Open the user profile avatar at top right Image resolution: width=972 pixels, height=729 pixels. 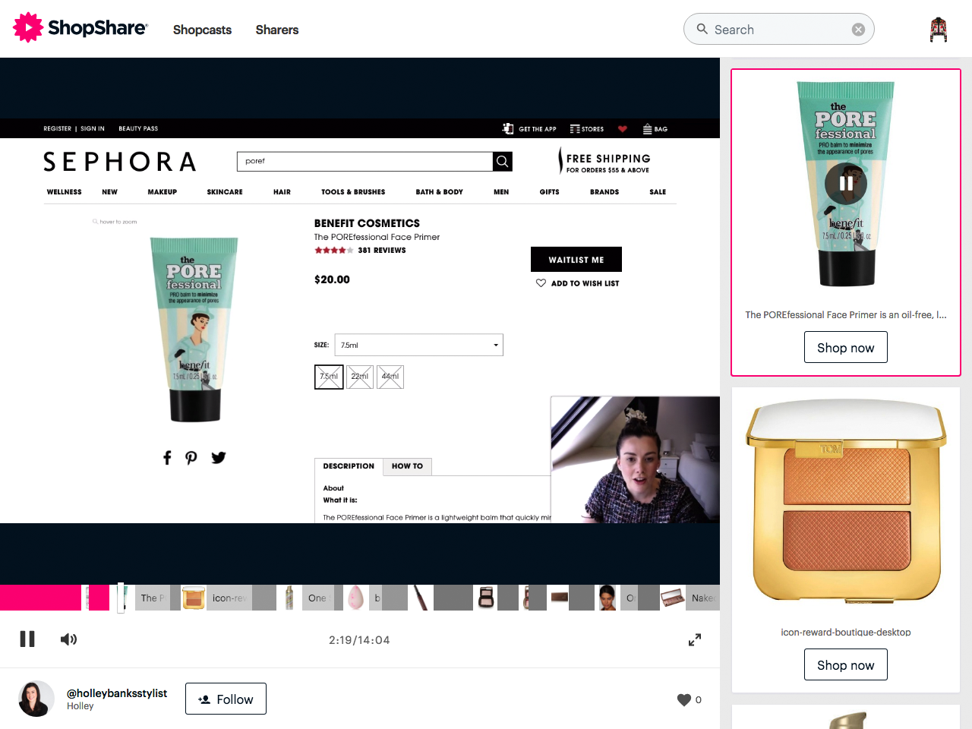pos(939,29)
